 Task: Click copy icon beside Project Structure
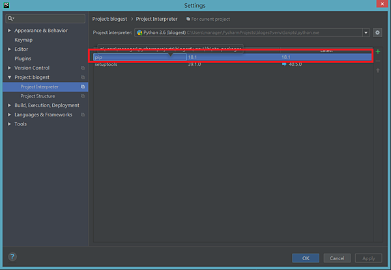pos(83,96)
